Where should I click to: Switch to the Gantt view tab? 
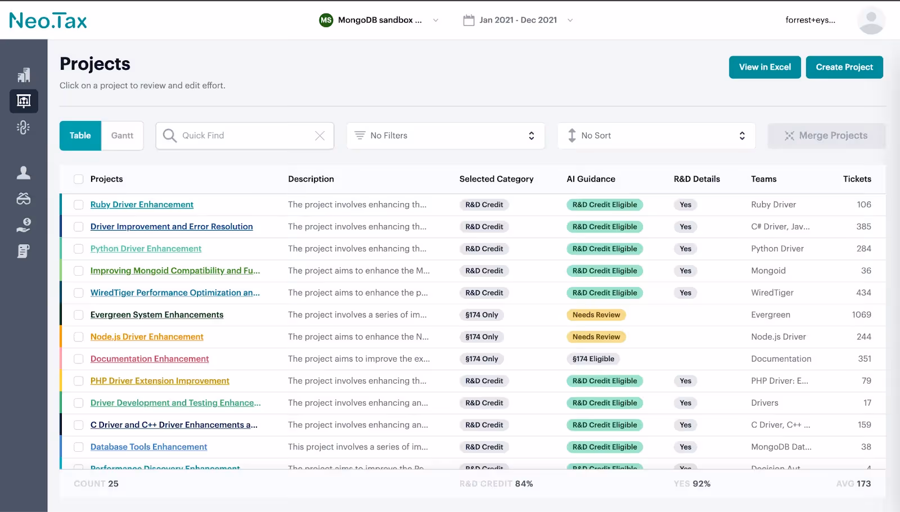pyautogui.click(x=122, y=136)
